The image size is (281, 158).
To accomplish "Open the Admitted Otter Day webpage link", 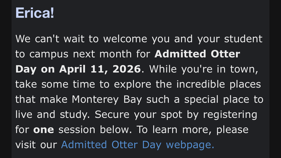I will coord(138,145).
